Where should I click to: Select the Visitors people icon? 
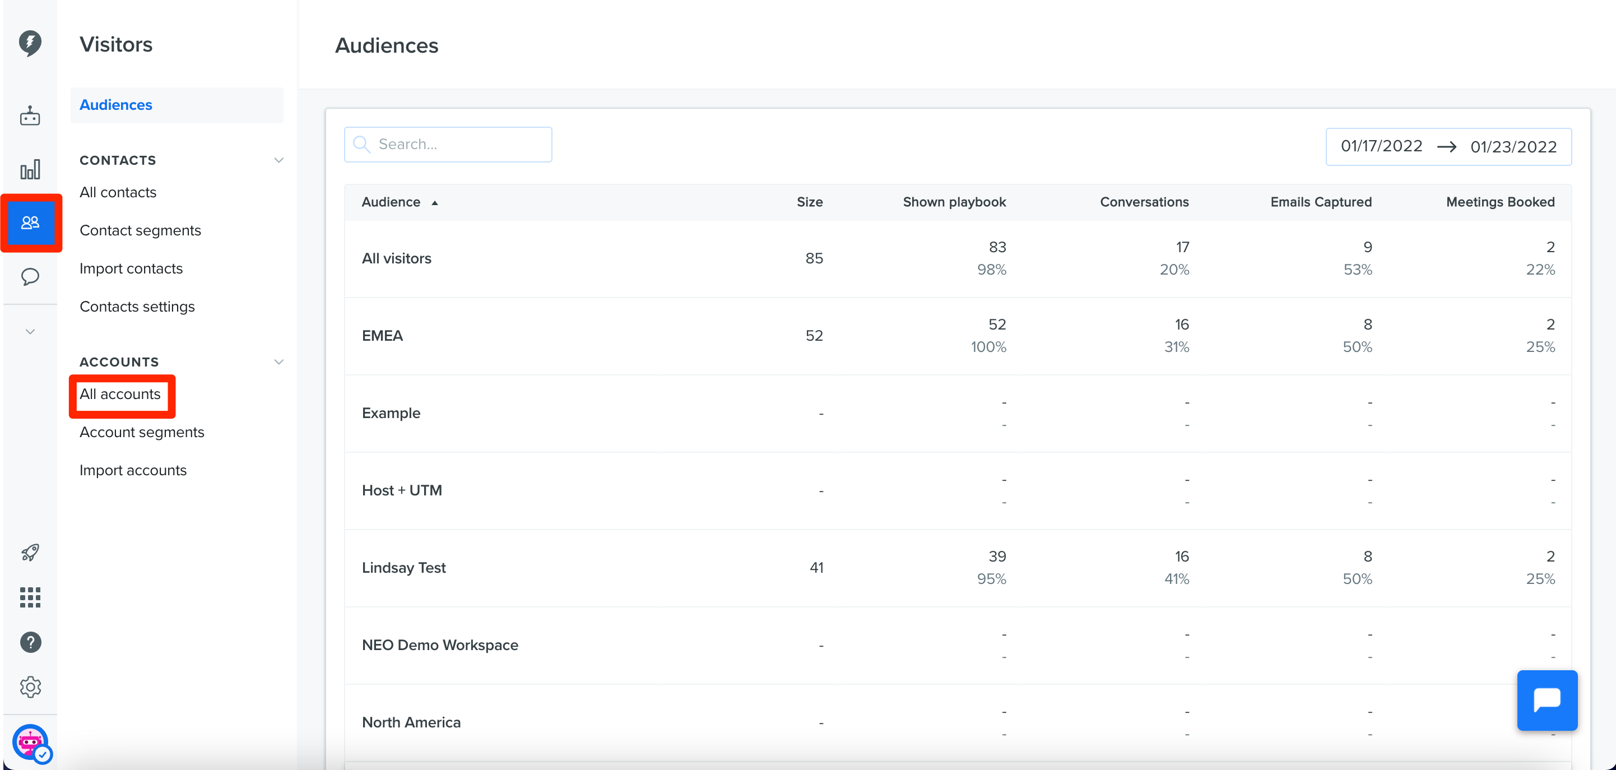coord(30,223)
